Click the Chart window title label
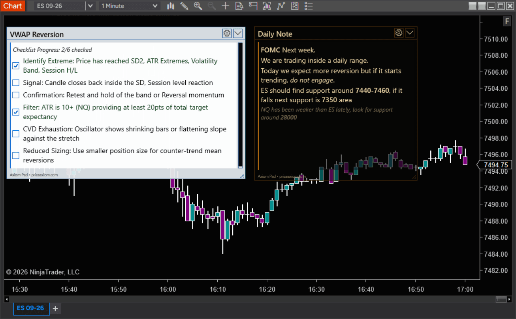The width and height of the screenshot is (516, 319). pyautogui.click(x=13, y=6)
